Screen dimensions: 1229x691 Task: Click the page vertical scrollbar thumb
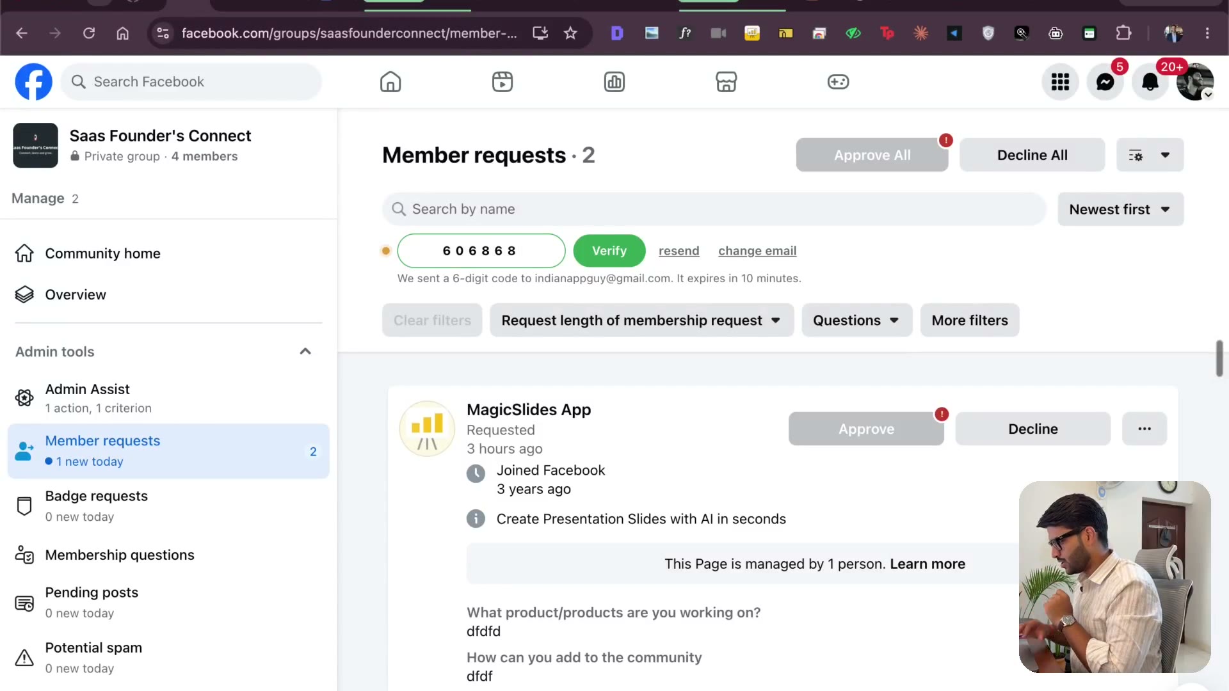point(1219,358)
